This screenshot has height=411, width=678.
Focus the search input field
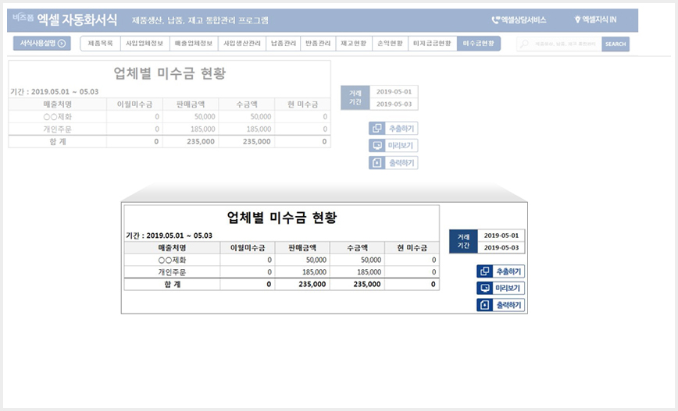coord(559,44)
